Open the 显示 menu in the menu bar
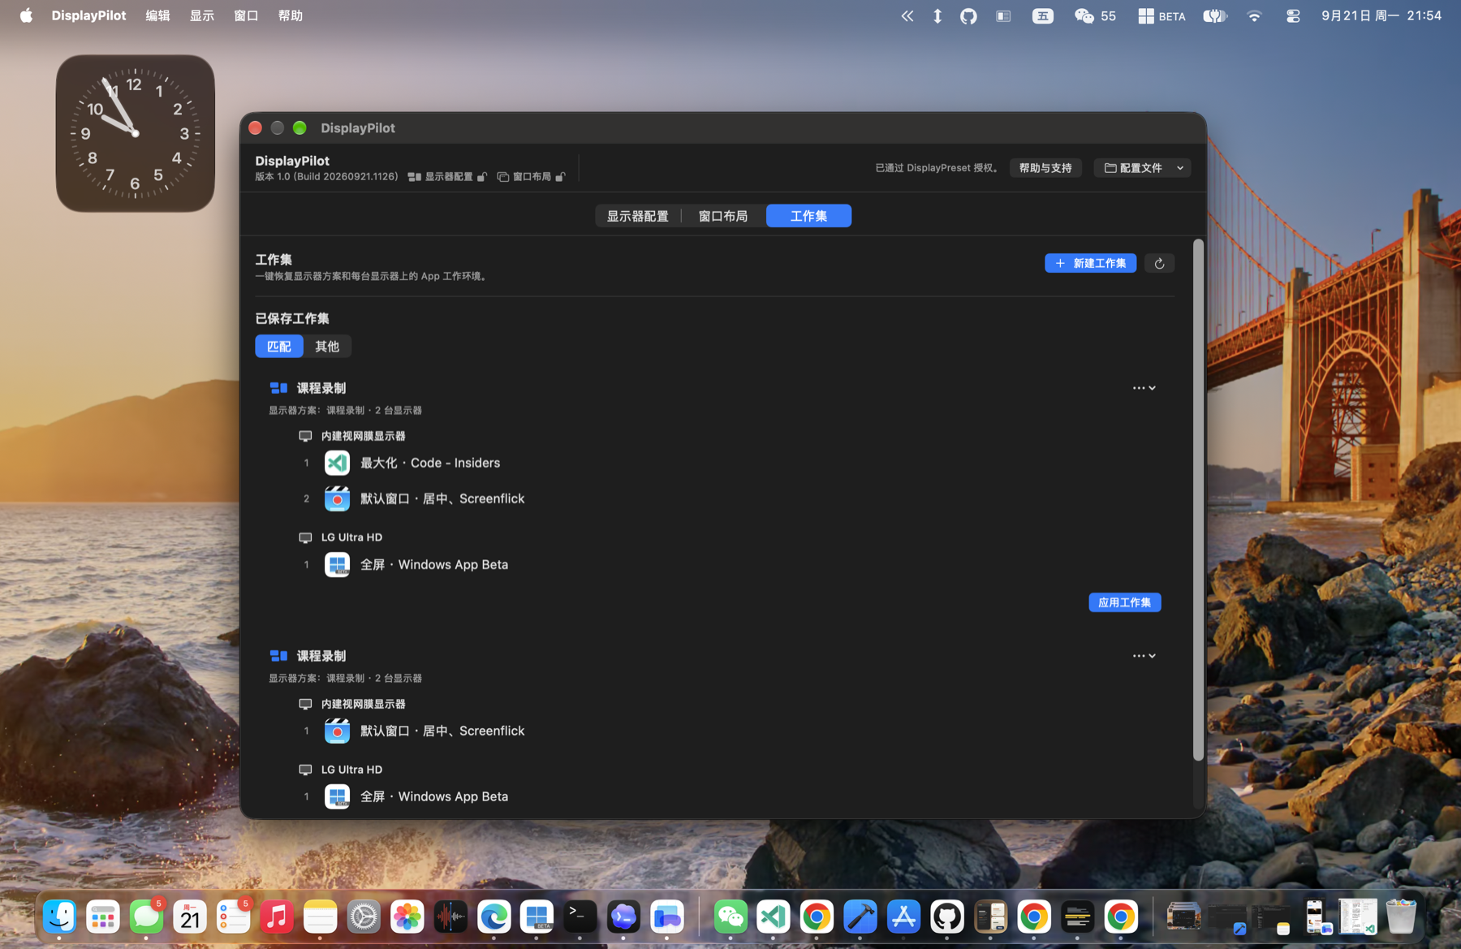This screenshot has height=949, width=1461. (202, 15)
